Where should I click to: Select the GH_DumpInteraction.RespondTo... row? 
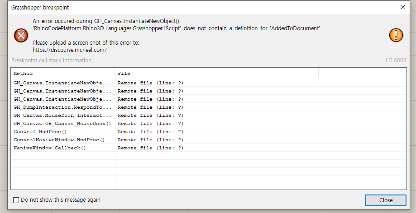click(x=62, y=107)
